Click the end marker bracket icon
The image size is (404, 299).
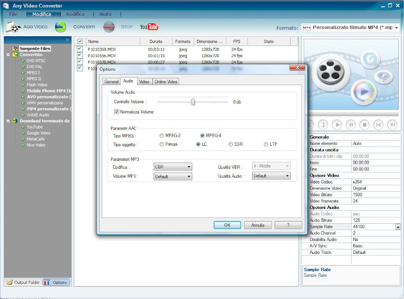click(323, 124)
